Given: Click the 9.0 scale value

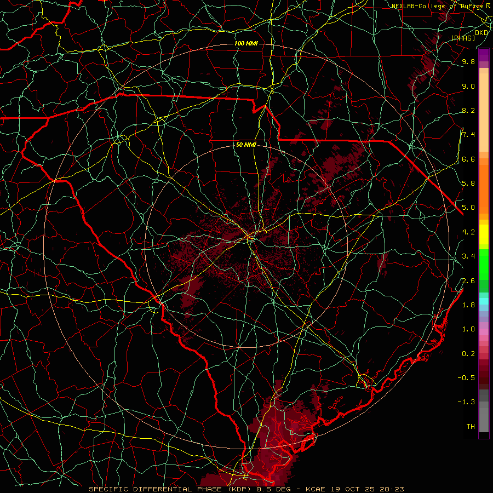Looking at the screenshot, I should click(x=468, y=87).
